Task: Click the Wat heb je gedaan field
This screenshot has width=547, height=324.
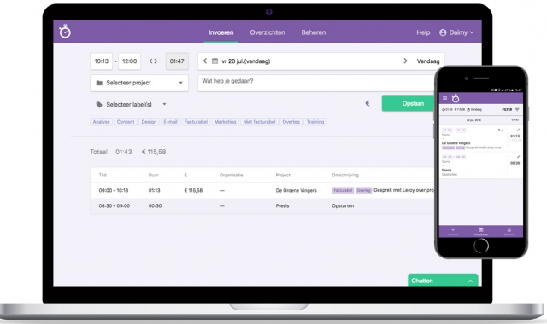Action: pyautogui.click(x=316, y=84)
